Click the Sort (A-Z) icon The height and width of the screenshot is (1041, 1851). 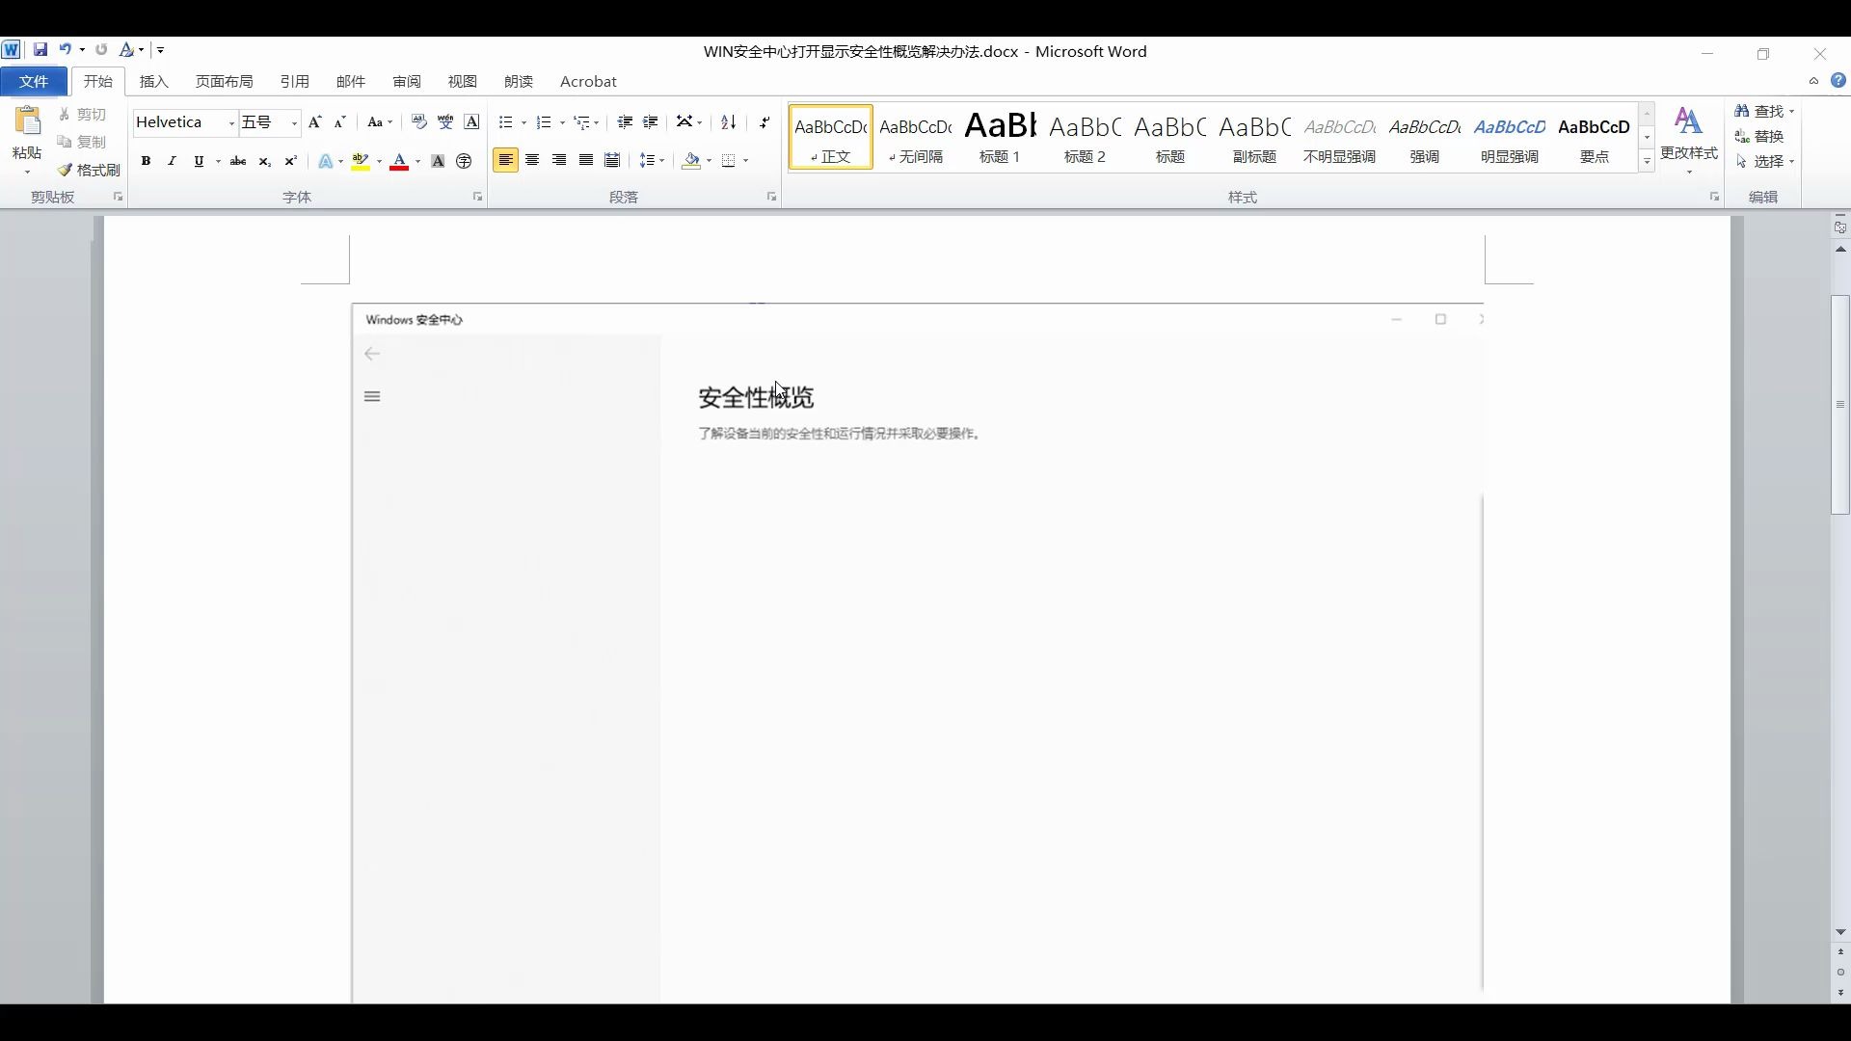tap(728, 122)
